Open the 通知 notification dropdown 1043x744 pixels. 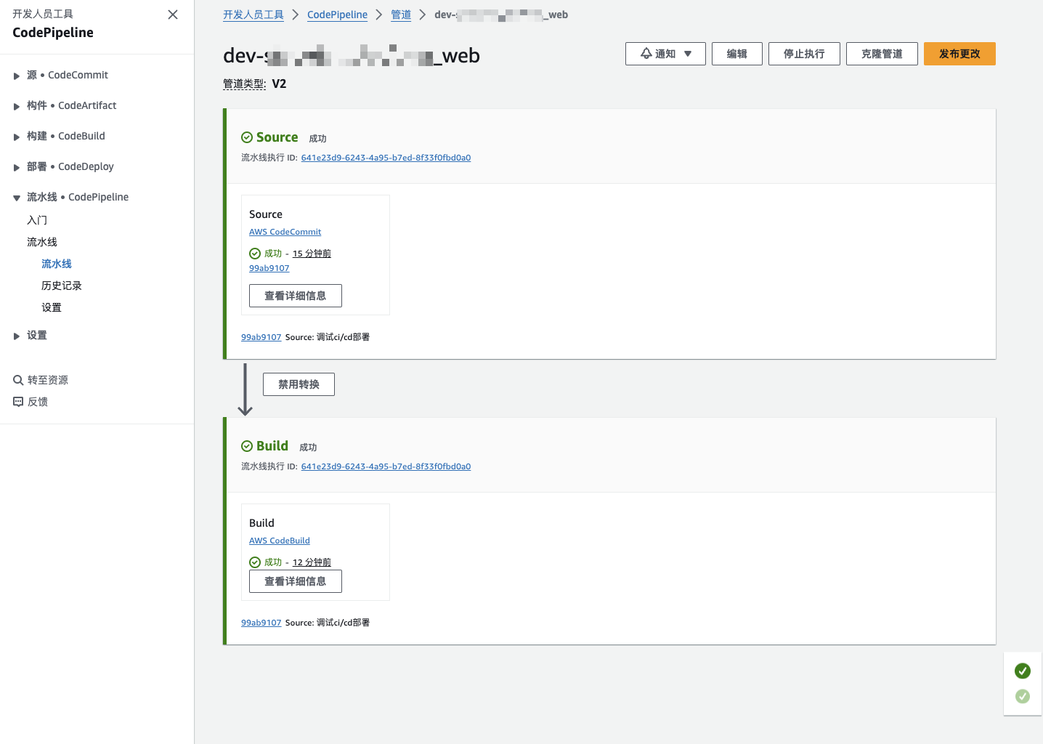click(x=665, y=54)
